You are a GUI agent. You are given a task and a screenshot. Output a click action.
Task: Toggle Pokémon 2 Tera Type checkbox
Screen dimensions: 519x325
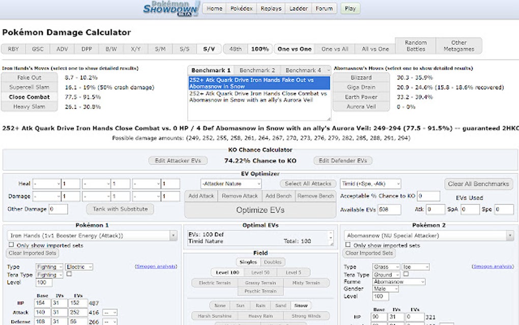[406, 274]
